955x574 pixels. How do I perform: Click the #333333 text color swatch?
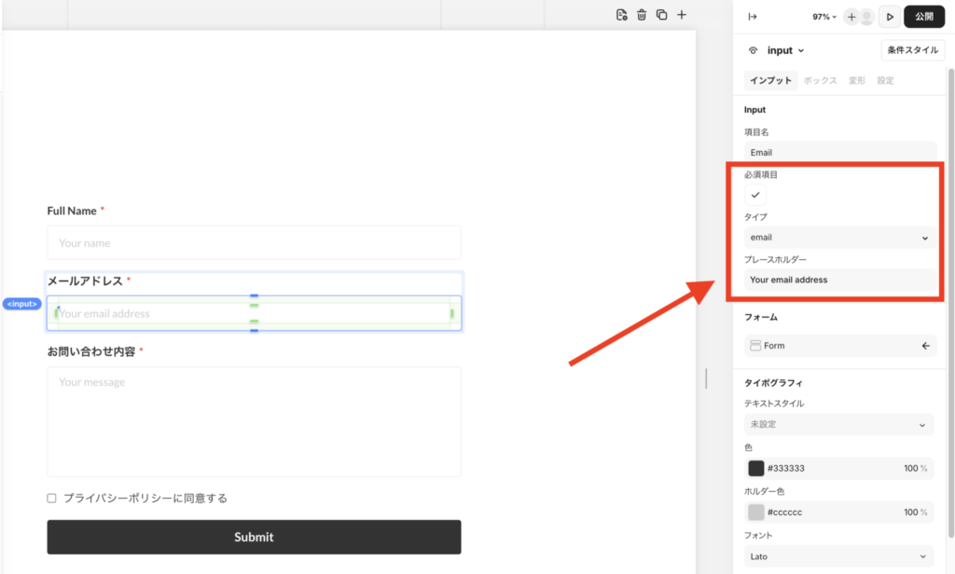[x=755, y=469]
